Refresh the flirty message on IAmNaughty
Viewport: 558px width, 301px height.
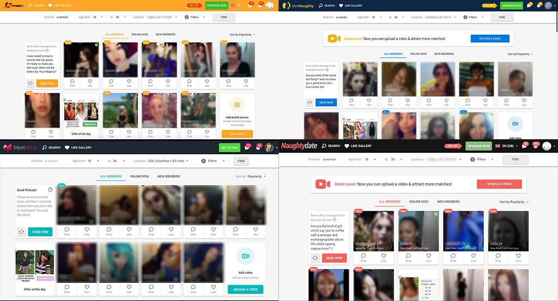click(310, 102)
